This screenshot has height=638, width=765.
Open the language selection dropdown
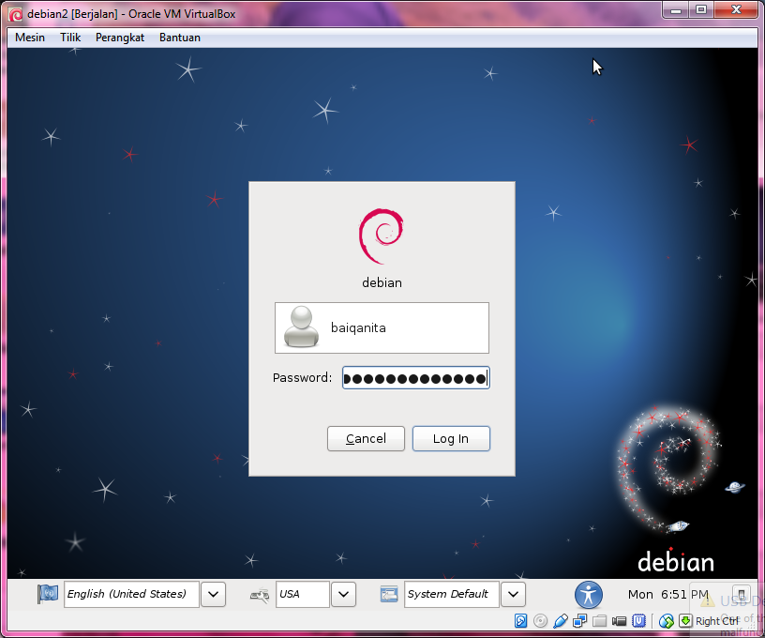pyautogui.click(x=213, y=594)
